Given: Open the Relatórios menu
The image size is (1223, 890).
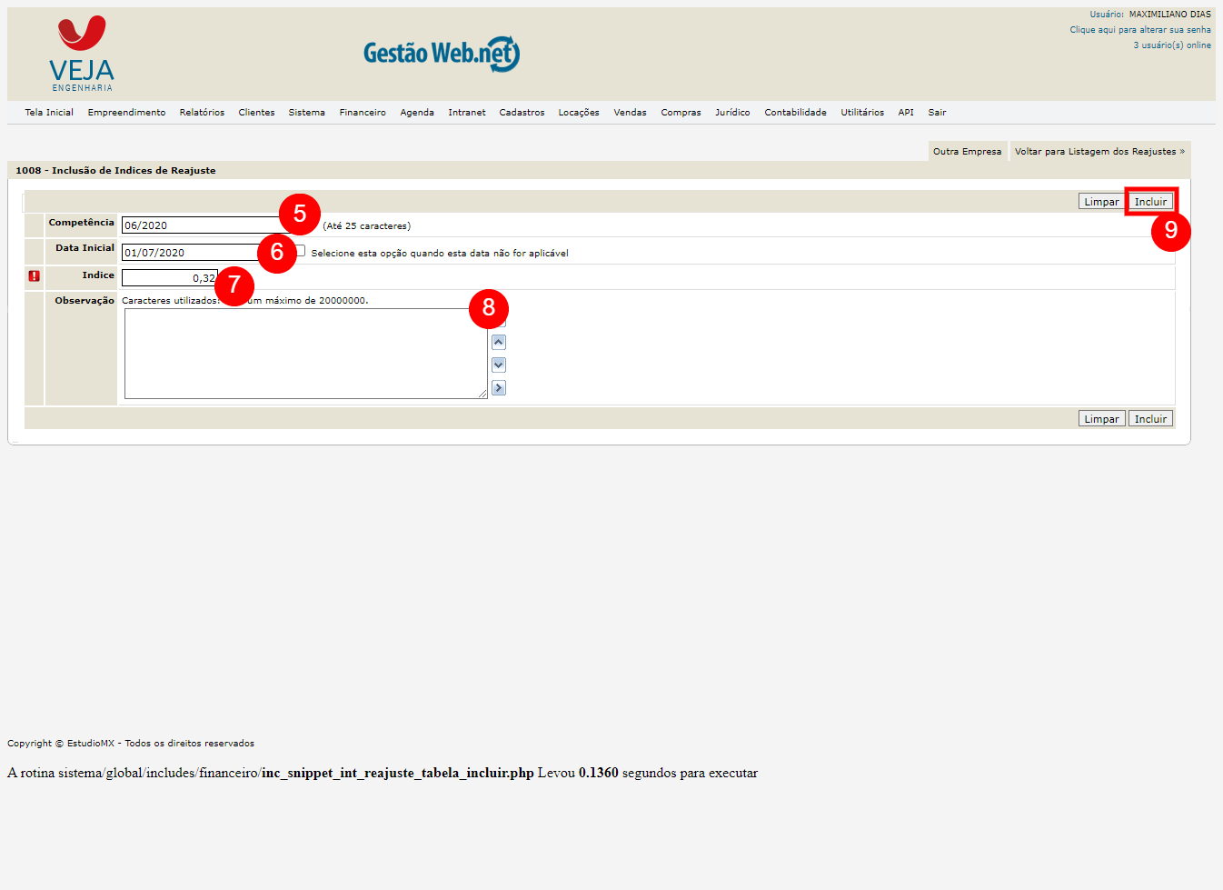Looking at the screenshot, I should (x=202, y=113).
